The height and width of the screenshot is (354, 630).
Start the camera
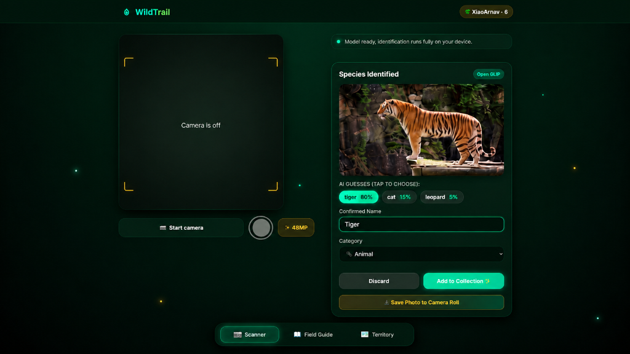click(181, 227)
